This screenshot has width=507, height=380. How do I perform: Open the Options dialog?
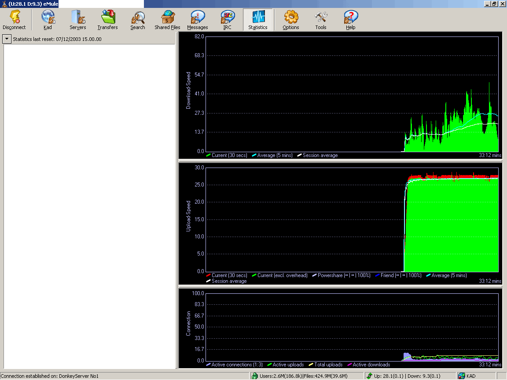point(290,20)
